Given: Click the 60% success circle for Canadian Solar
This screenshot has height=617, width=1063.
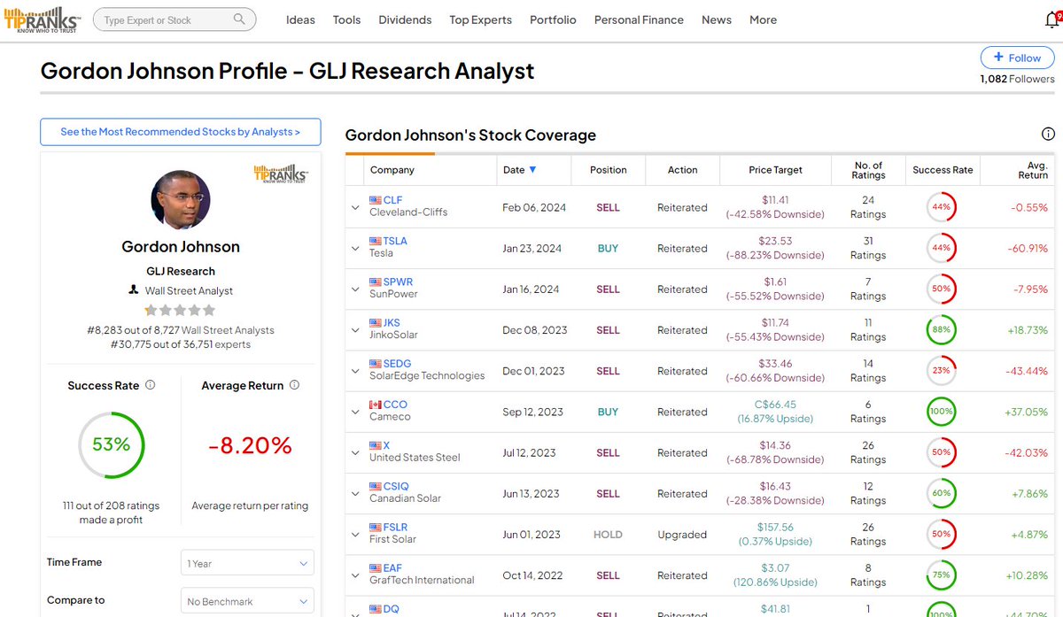Looking at the screenshot, I should 942,493.
